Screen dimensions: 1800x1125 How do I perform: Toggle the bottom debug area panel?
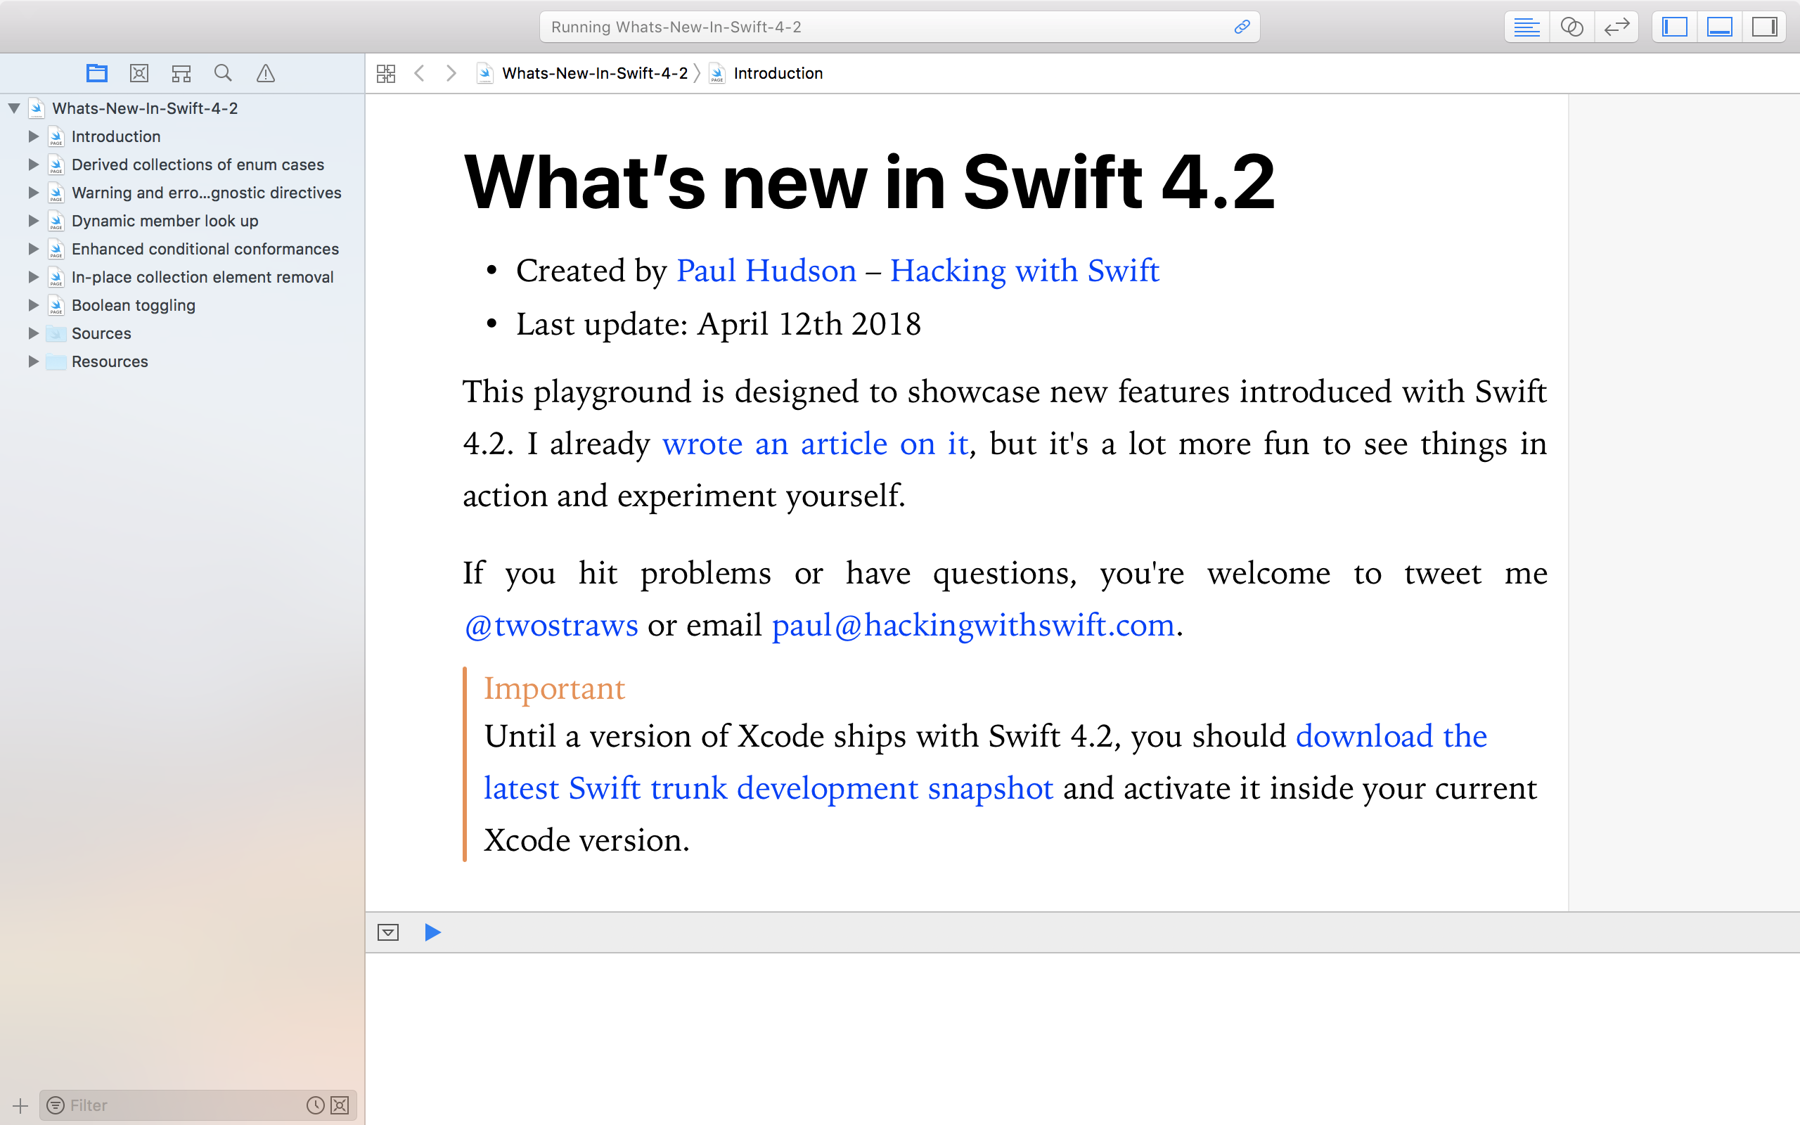[x=1719, y=27]
